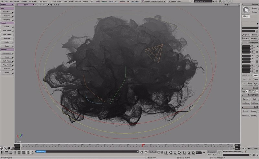
Task: Click the Primitive button under Get
Action: pyautogui.click(x=7, y=12)
